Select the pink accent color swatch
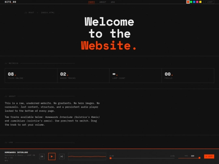Viewport: 219px width, 164px height. click(197, 2)
